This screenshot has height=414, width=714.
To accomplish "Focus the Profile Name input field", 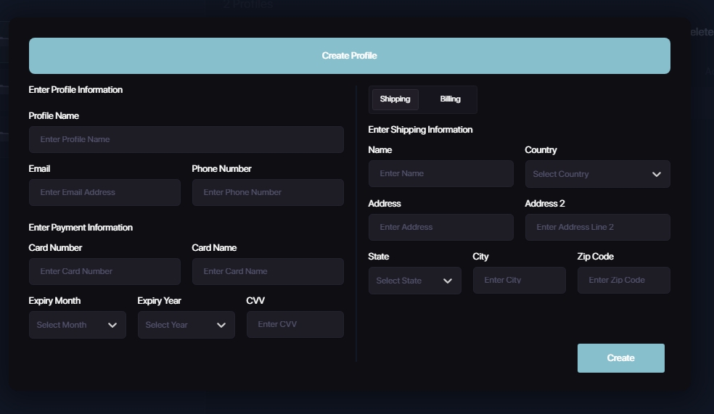I will point(186,139).
